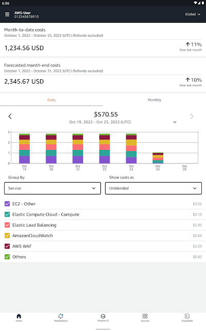Go to the Home tab icon
Viewport: 206px width, 331px height.
[19, 316]
